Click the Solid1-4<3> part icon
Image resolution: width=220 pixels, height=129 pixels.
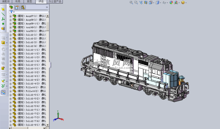point(14,84)
